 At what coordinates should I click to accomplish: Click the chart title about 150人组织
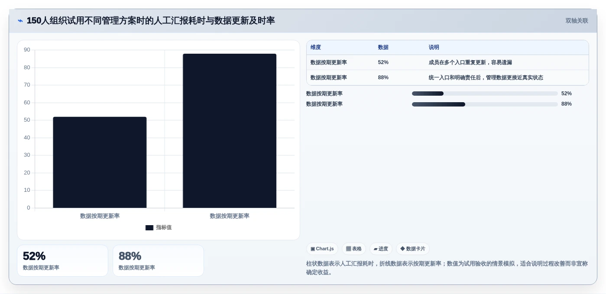151,21
